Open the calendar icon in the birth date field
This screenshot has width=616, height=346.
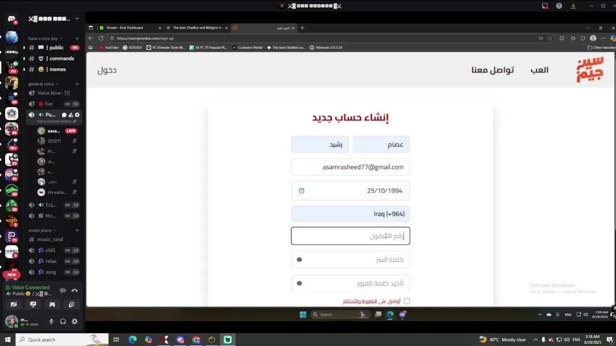(x=302, y=191)
